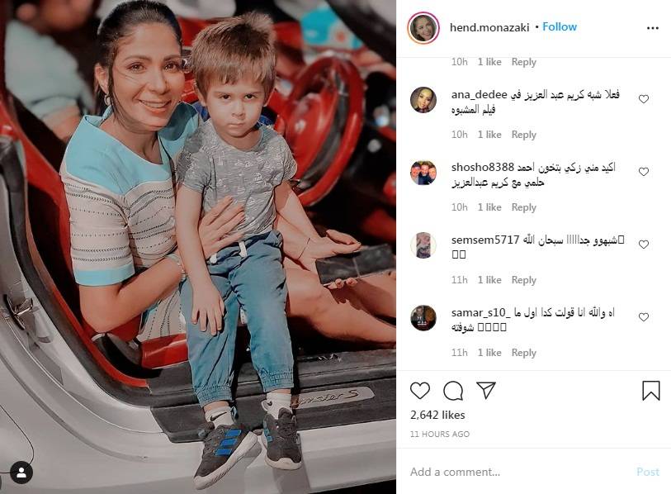Open the hend.monazaki username link
Image resolution: width=671 pixels, height=494 pixels.
click(489, 27)
